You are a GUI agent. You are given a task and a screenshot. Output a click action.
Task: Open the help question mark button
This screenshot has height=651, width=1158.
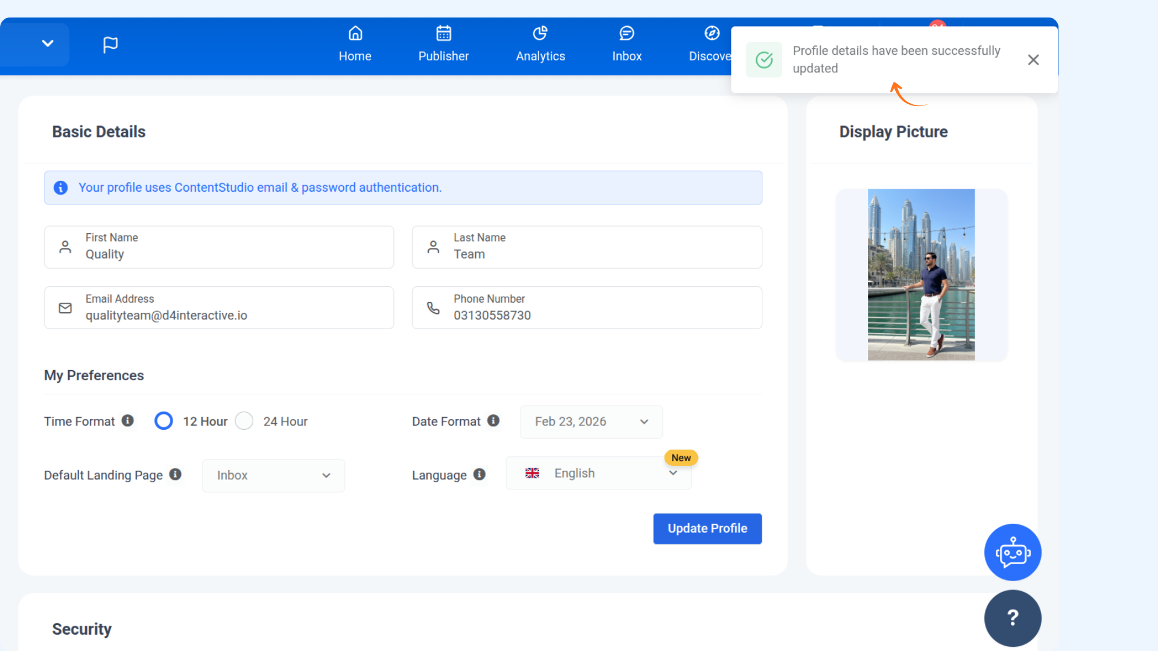tap(1013, 618)
